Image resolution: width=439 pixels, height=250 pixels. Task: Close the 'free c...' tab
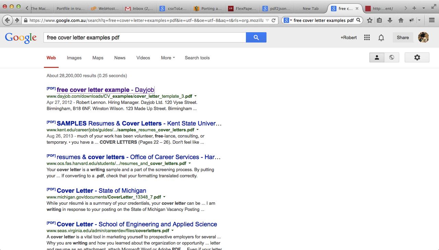pos(357,8)
